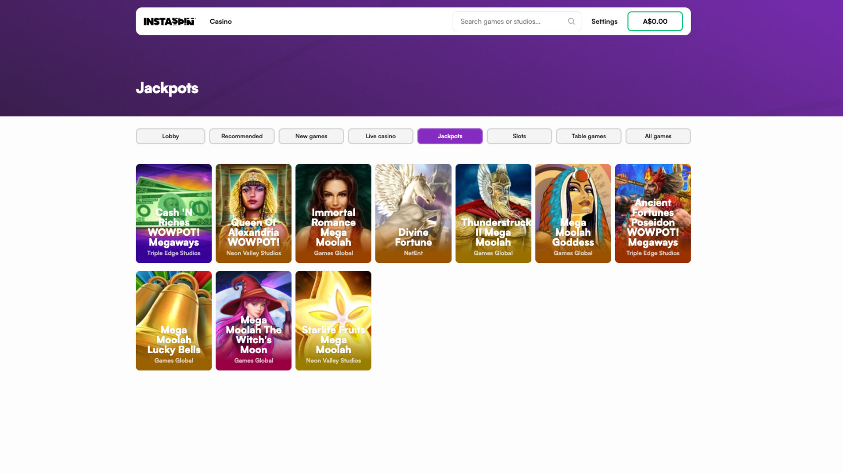Screen dimensions: 843x474
Task: Switch to the Lobby tab
Action: (170, 136)
